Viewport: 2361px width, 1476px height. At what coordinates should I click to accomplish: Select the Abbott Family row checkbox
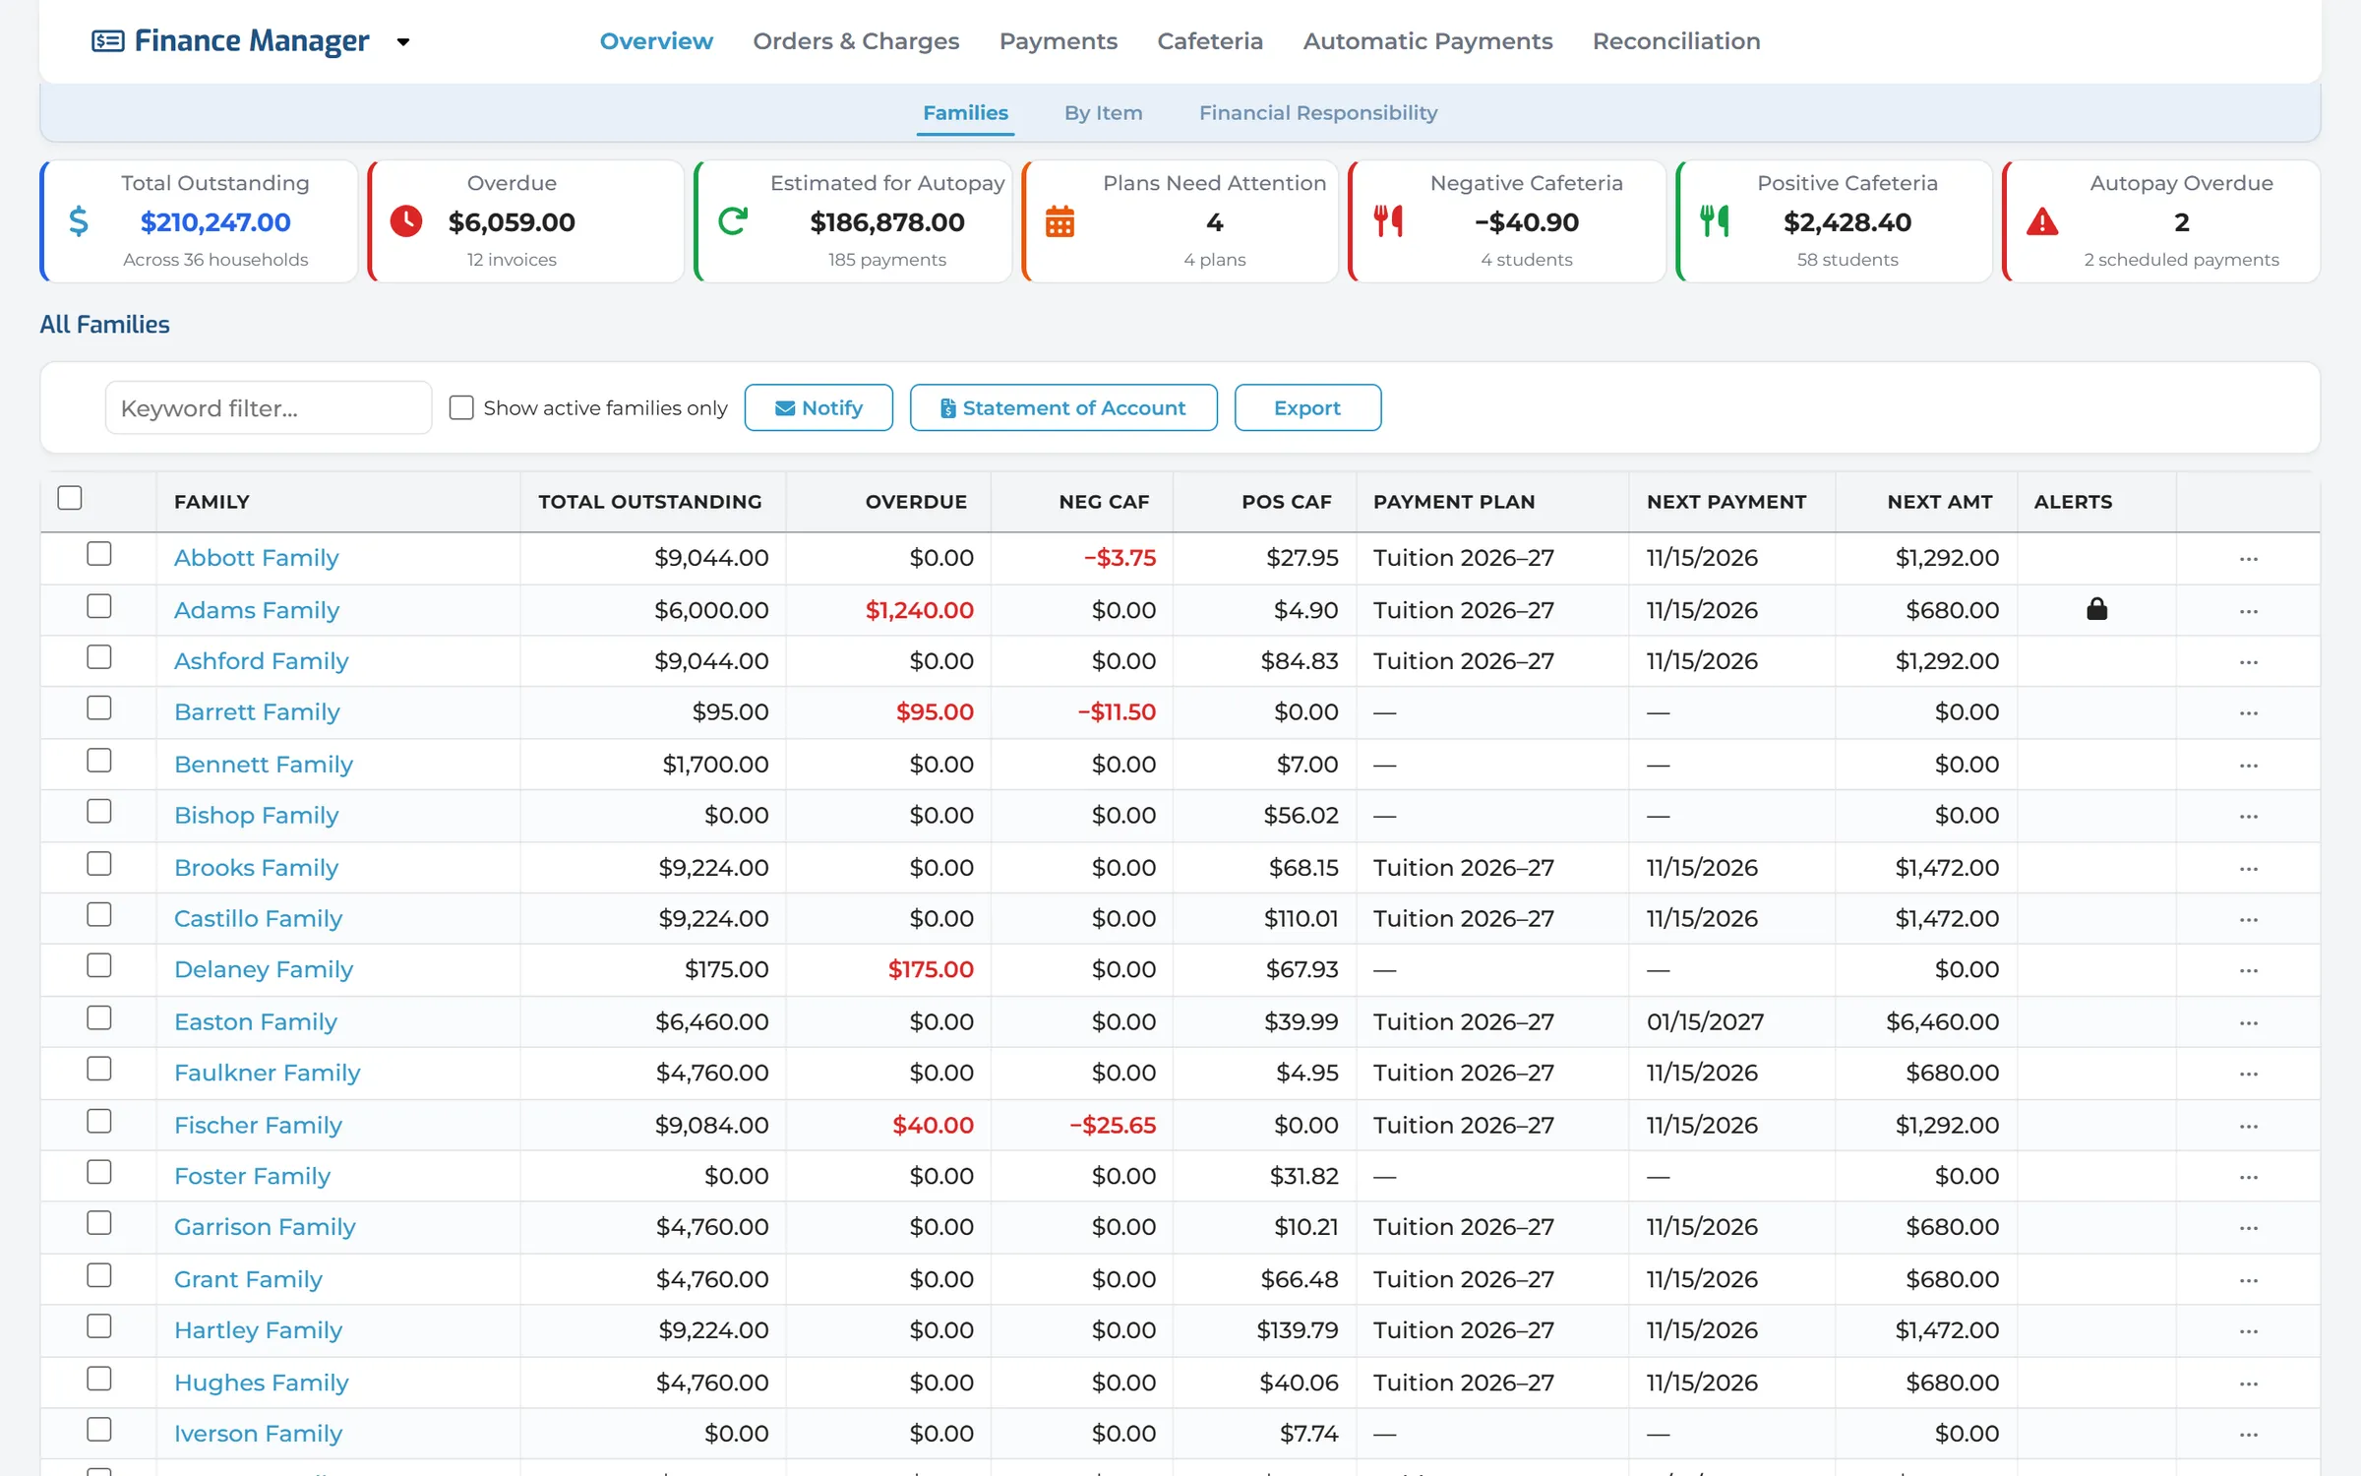point(99,554)
